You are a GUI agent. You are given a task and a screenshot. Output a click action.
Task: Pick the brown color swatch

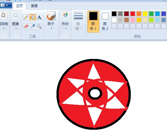(127, 20)
